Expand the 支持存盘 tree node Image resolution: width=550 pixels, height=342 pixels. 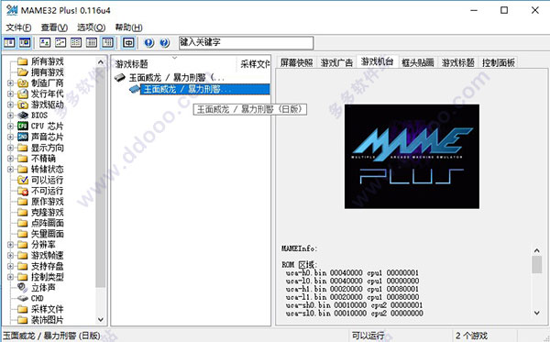[10, 266]
